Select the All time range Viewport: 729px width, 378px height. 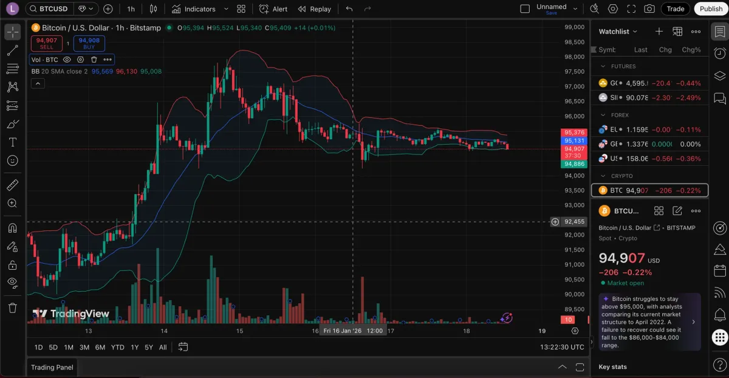click(163, 348)
